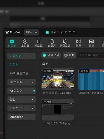
Task: Select 미디어 under 가져오기 in sidebar
Action: point(14,65)
